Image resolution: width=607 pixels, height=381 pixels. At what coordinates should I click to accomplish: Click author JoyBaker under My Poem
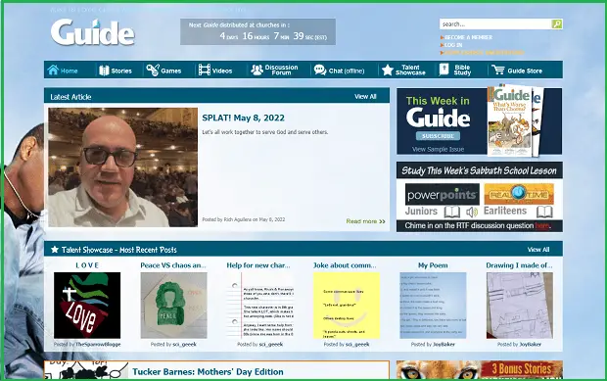click(x=444, y=344)
